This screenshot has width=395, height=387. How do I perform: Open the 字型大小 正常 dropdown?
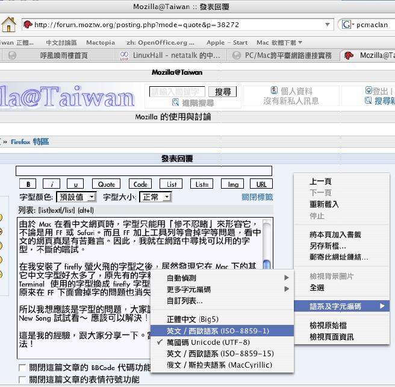point(156,197)
